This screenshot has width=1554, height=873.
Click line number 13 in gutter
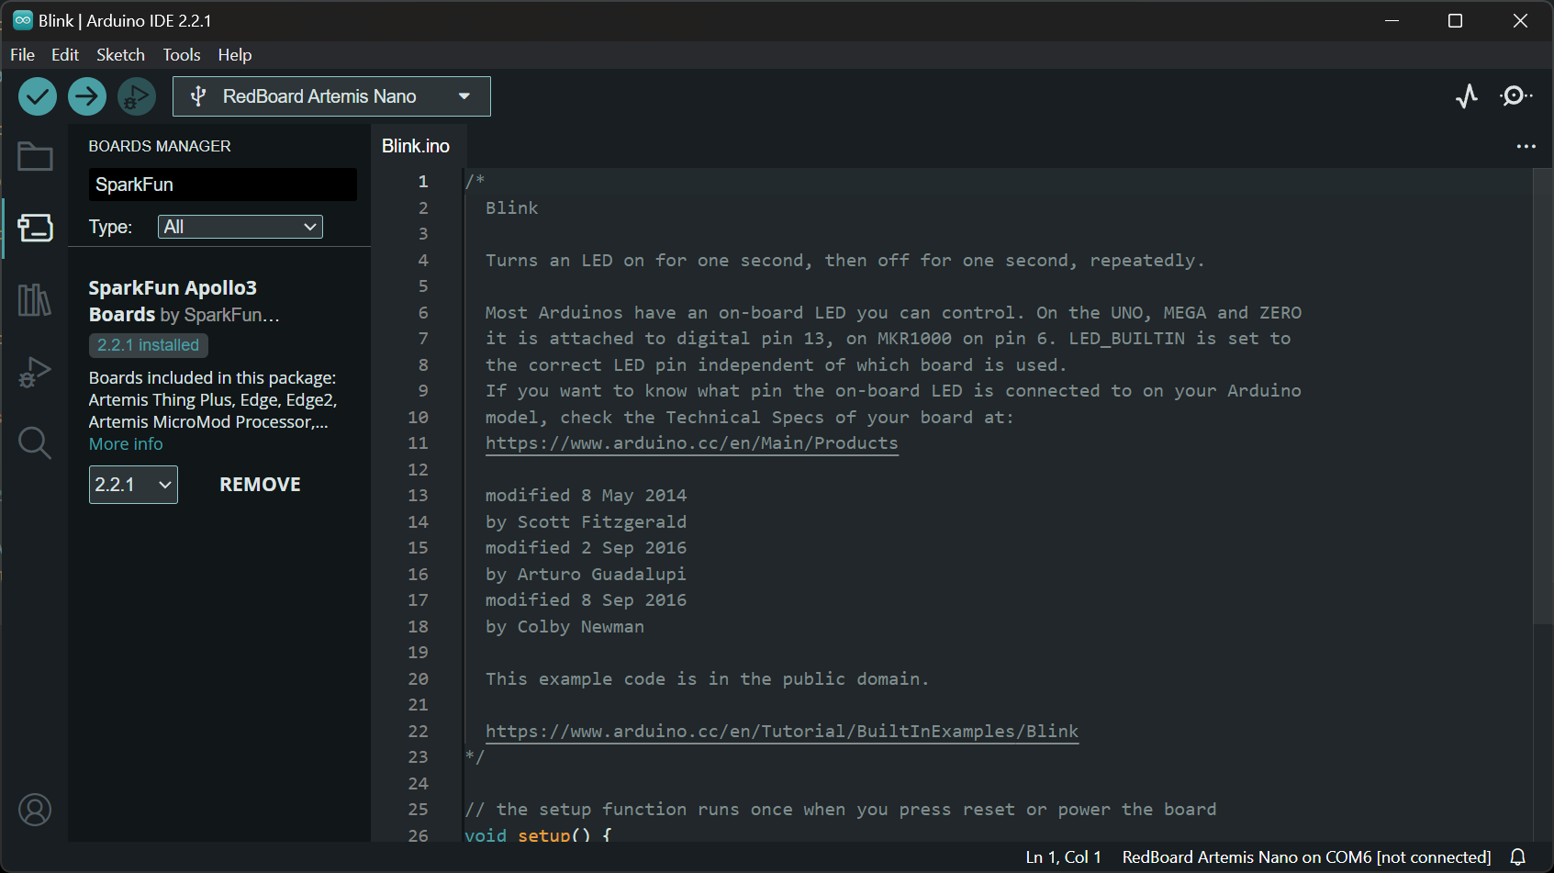point(418,496)
